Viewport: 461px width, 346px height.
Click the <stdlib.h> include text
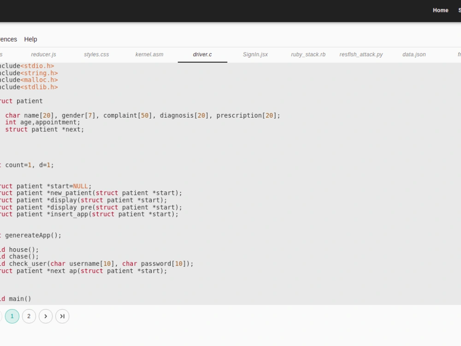coord(39,87)
